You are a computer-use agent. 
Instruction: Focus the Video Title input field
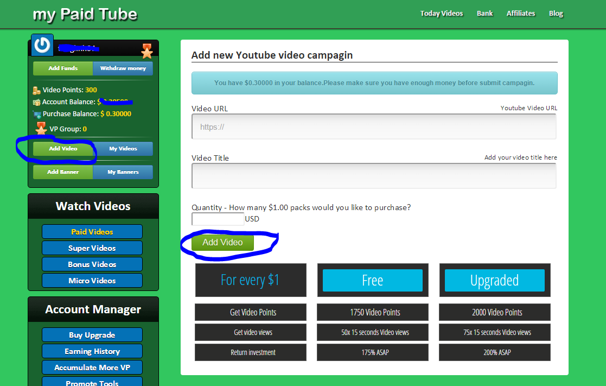click(x=374, y=176)
